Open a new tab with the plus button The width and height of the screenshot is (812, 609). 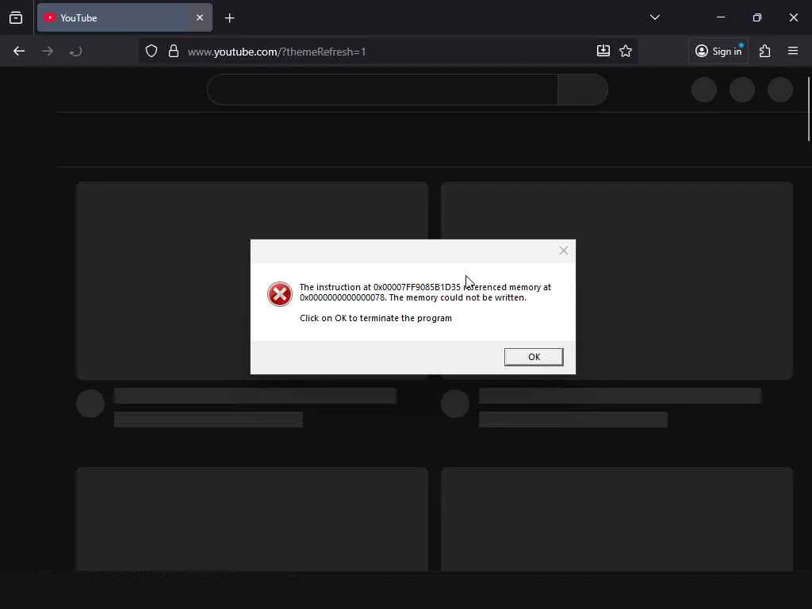coord(230,18)
